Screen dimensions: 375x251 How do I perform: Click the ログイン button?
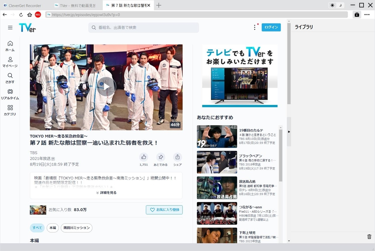point(271,27)
